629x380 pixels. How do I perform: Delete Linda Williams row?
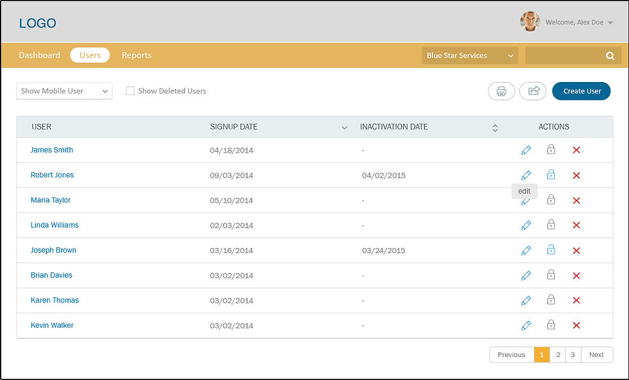click(576, 226)
